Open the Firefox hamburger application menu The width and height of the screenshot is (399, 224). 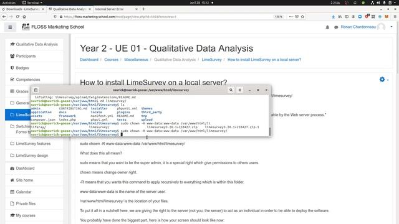(x=395, y=17)
